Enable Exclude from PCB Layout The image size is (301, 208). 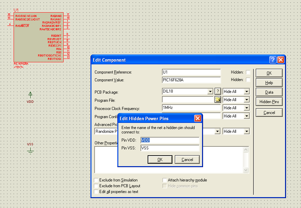[96, 186]
